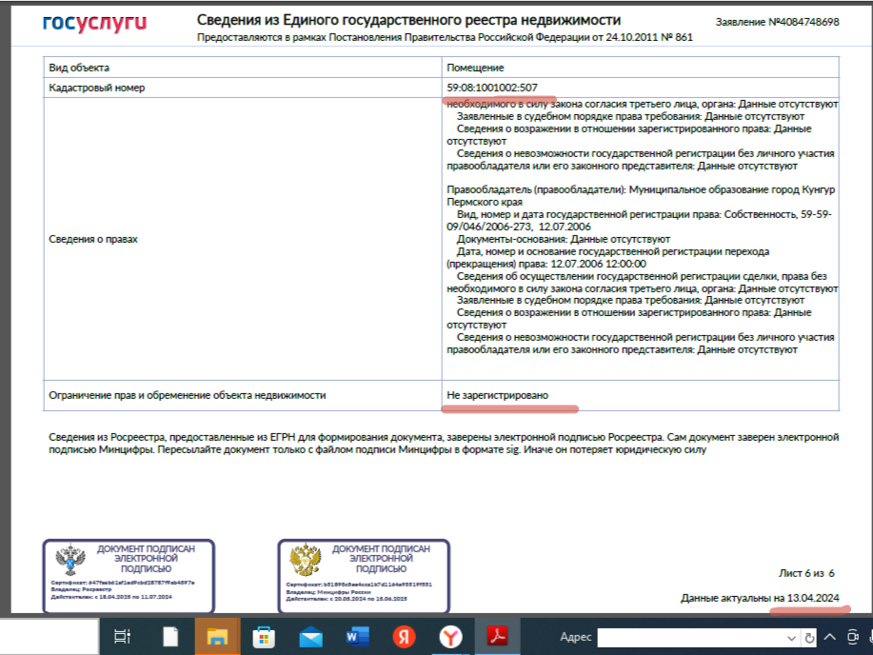
Task: Click the 'Помещение' table cell
Action: (x=641, y=68)
